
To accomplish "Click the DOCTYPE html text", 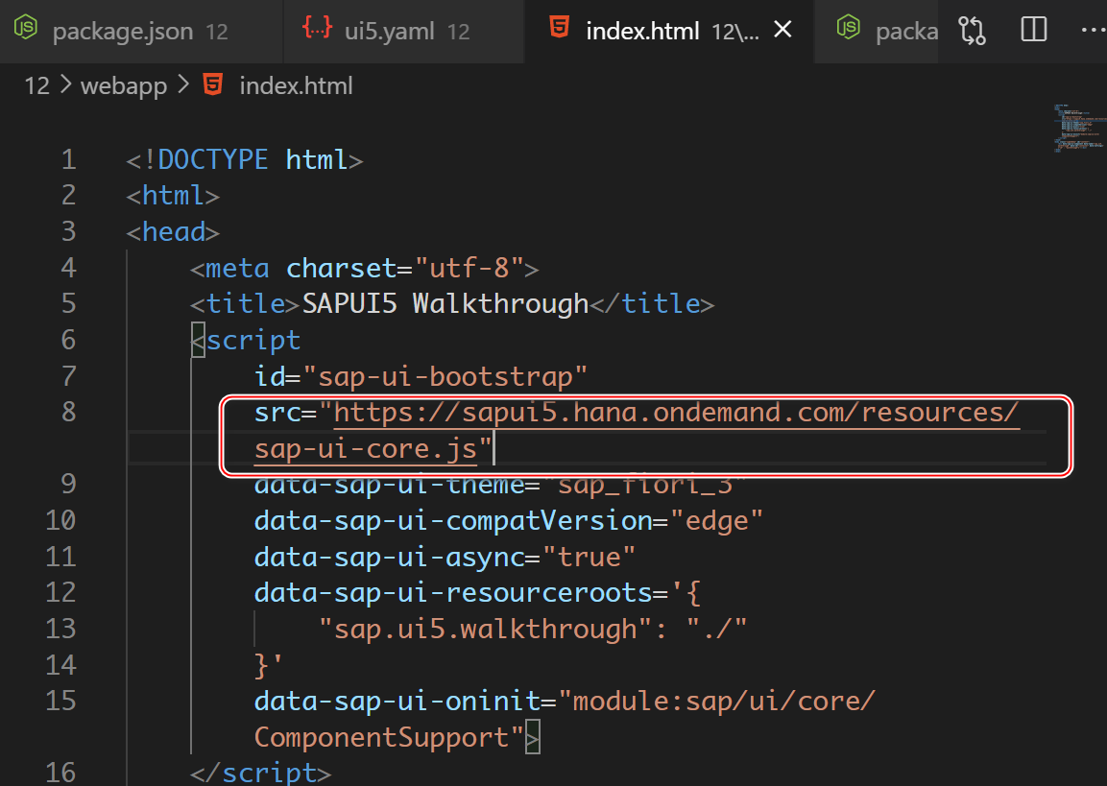I will (244, 160).
